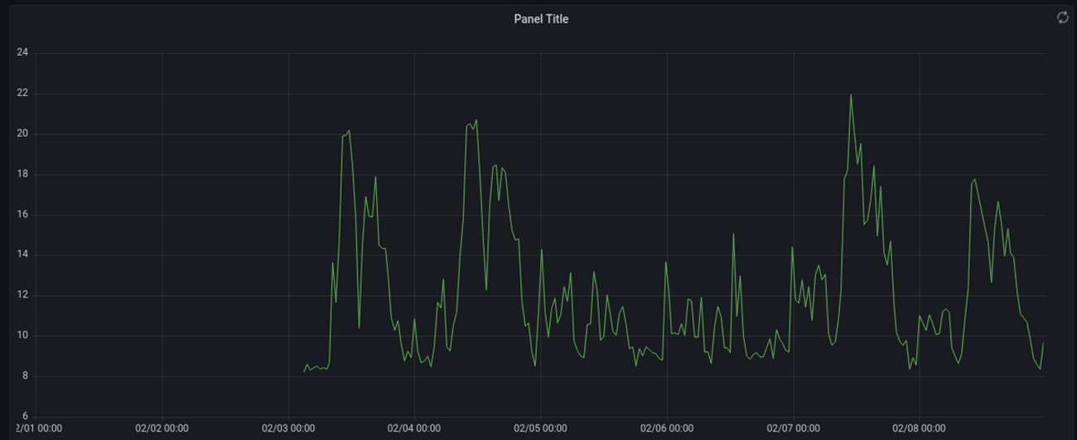The width and height of the screenshot is (1077, 440).
Task: Click the 02/03 00:00 x-axis label
Action: click(288, 428)
